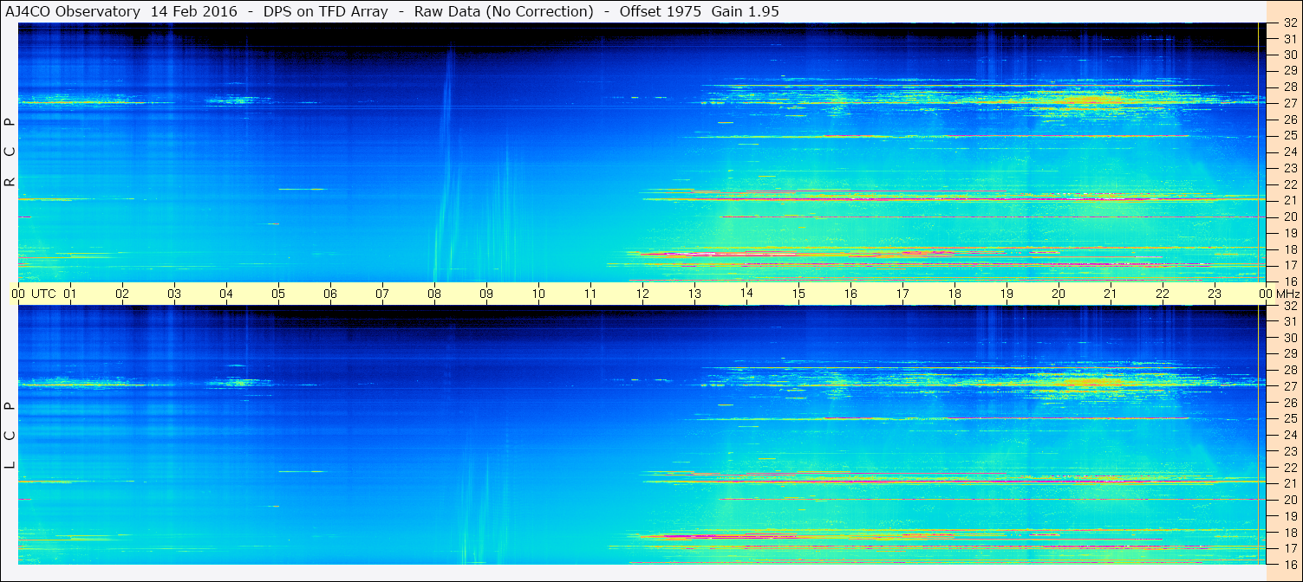Select the 15 hour marker
The height and width of the screenshot is (582, 1303).
tap(798, 294)
